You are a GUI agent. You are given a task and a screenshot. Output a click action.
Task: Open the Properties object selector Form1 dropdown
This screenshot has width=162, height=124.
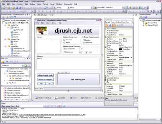pos(132,22)
